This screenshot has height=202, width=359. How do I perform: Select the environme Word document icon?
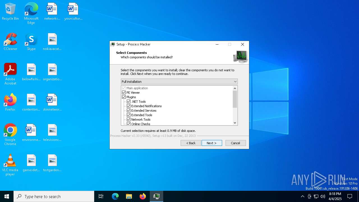click(x=31, y=133)
